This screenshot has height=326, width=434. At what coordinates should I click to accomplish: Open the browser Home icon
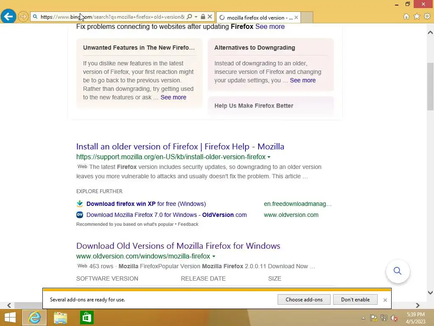(x=406, y=17)
